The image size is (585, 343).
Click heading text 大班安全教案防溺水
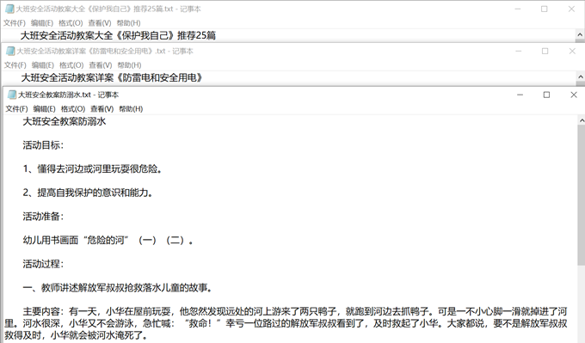pos(65,121)
